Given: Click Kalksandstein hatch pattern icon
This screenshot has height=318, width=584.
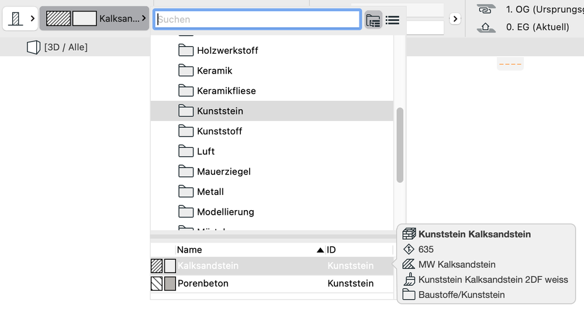Looking at the screenshot, I should click(157, 266).
